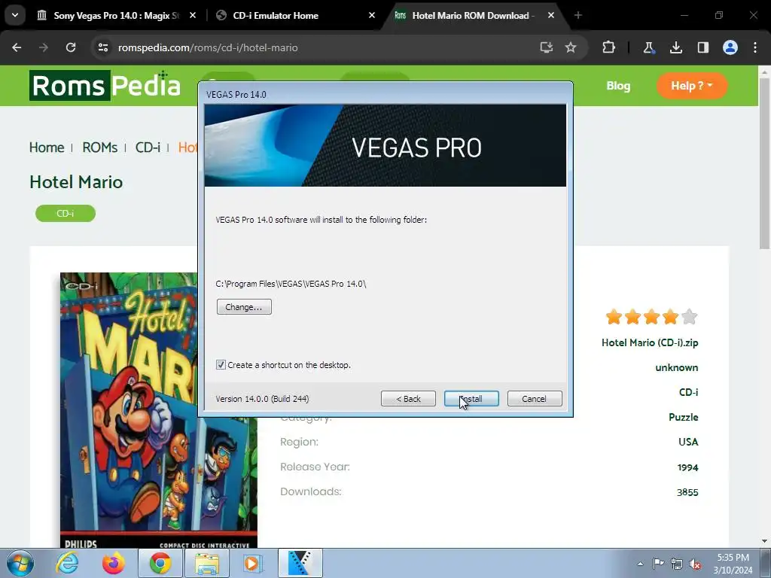Open the tab search dropdown arrow
The width and height of the screenshot is (771, 578).
15,15
